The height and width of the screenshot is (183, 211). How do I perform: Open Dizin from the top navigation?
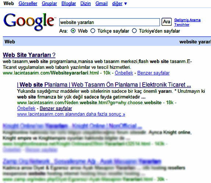(86, 4)
